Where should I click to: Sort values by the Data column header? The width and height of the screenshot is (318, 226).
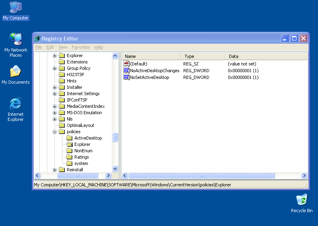pyautogui.click(x=266, y=56)
